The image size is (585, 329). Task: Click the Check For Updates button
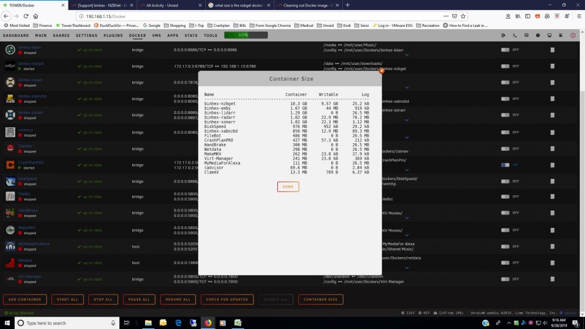[227, 299]
